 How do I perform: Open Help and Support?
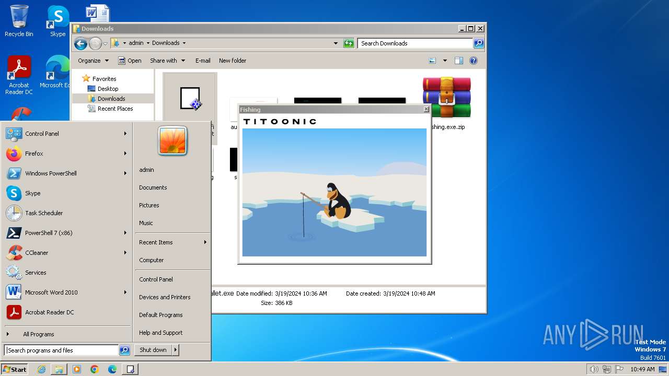pyautogui.click(x=161, y=333)
